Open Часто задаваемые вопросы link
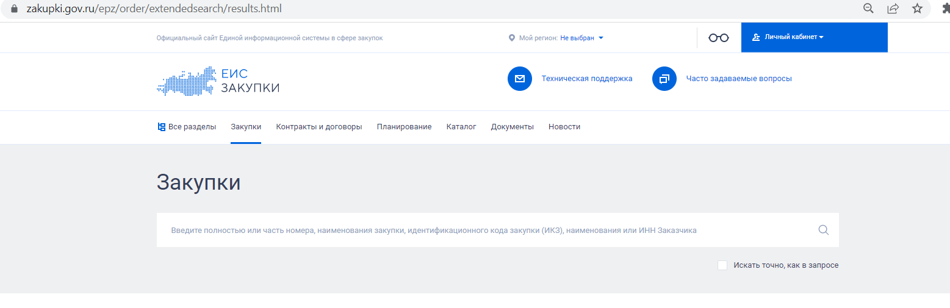 (x=739, y=79)
